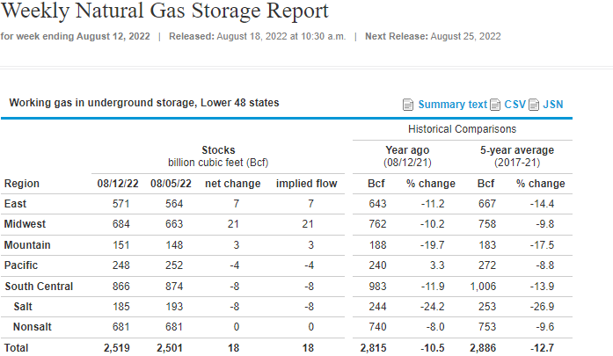The image size is (613, 356).
Task: Click South Central 5-year average 1,006
Action: pos(483,287)
